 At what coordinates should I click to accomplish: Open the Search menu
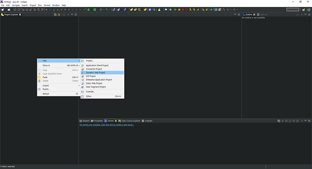click(25, 5)
